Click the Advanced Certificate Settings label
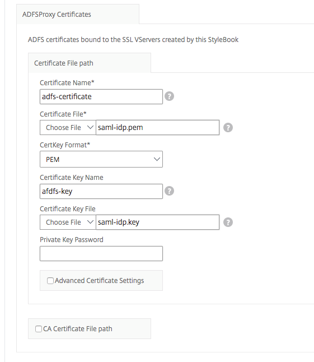The image size is (314, 362). click(x=99, y=281)
